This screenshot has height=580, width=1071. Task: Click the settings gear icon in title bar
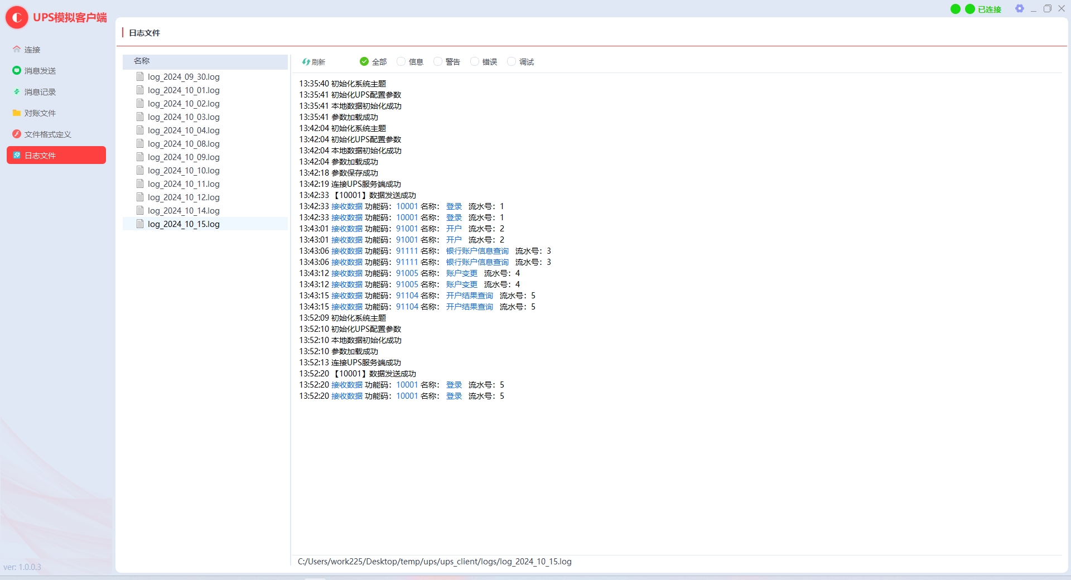(x=1020, y=9)
